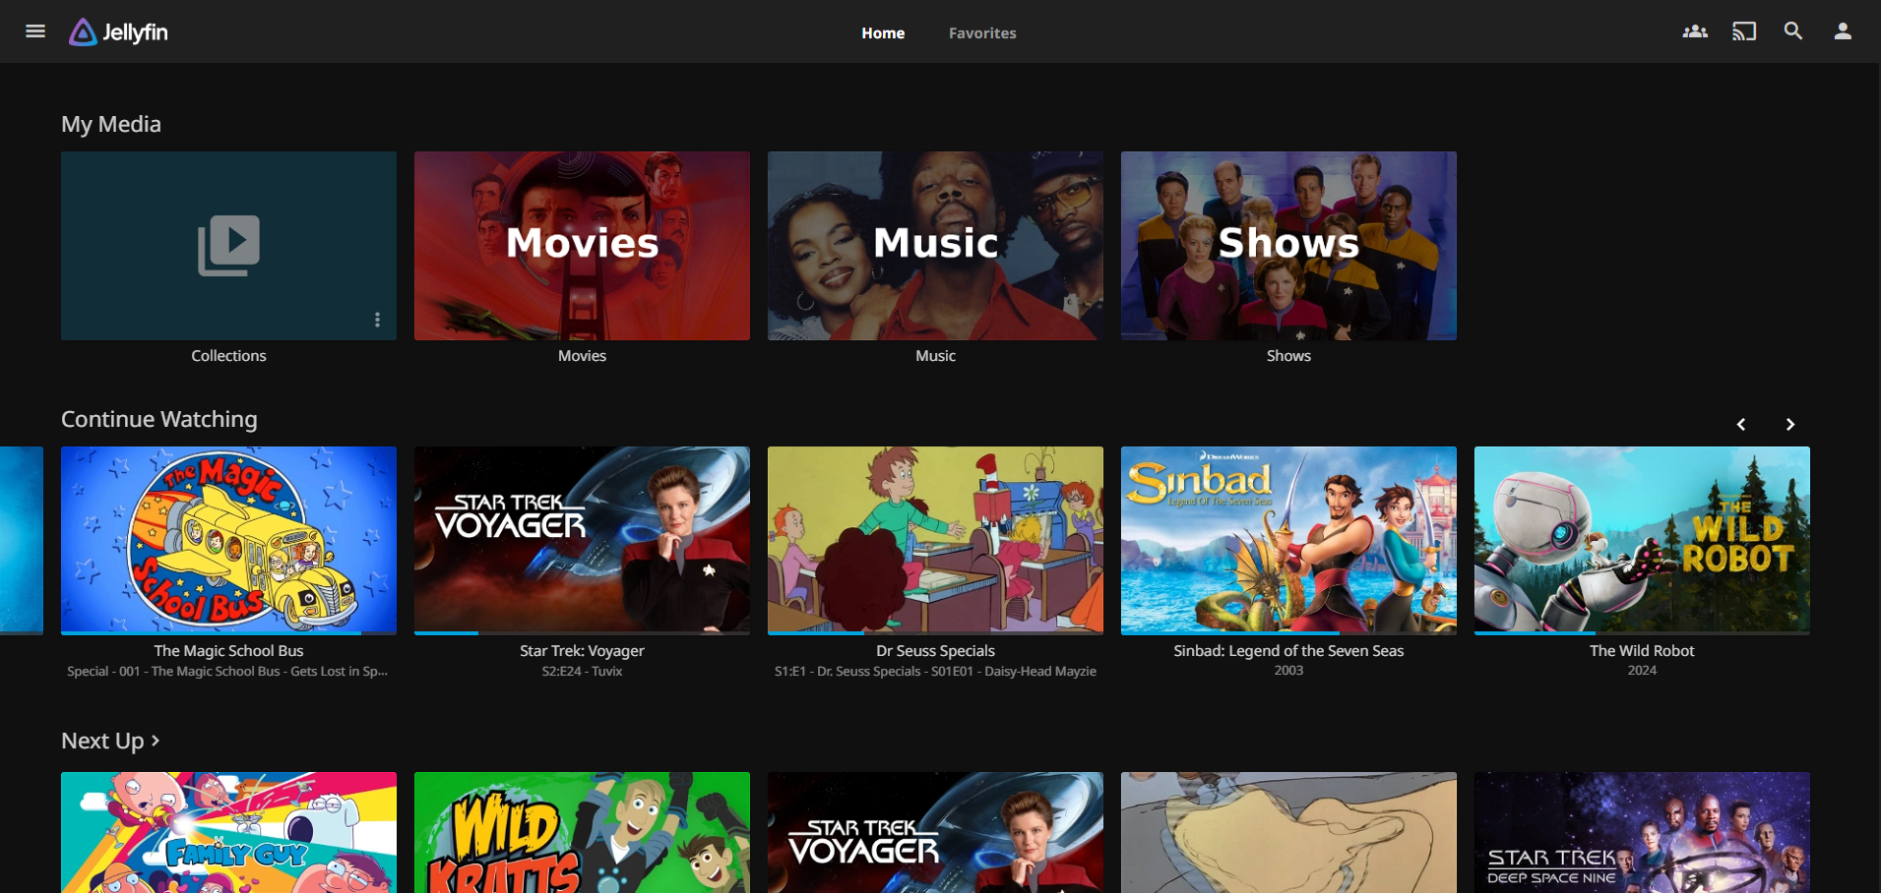
Task: Open Star Trek Voyager in Next Up
Action: tap(935, 832)
